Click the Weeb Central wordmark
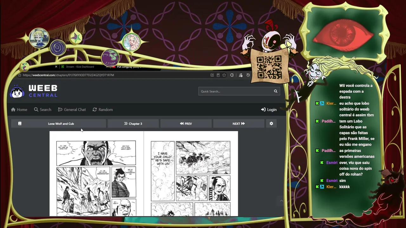This screenshot has width=406, height=228. pyautogui.click(x=43, y=91)
